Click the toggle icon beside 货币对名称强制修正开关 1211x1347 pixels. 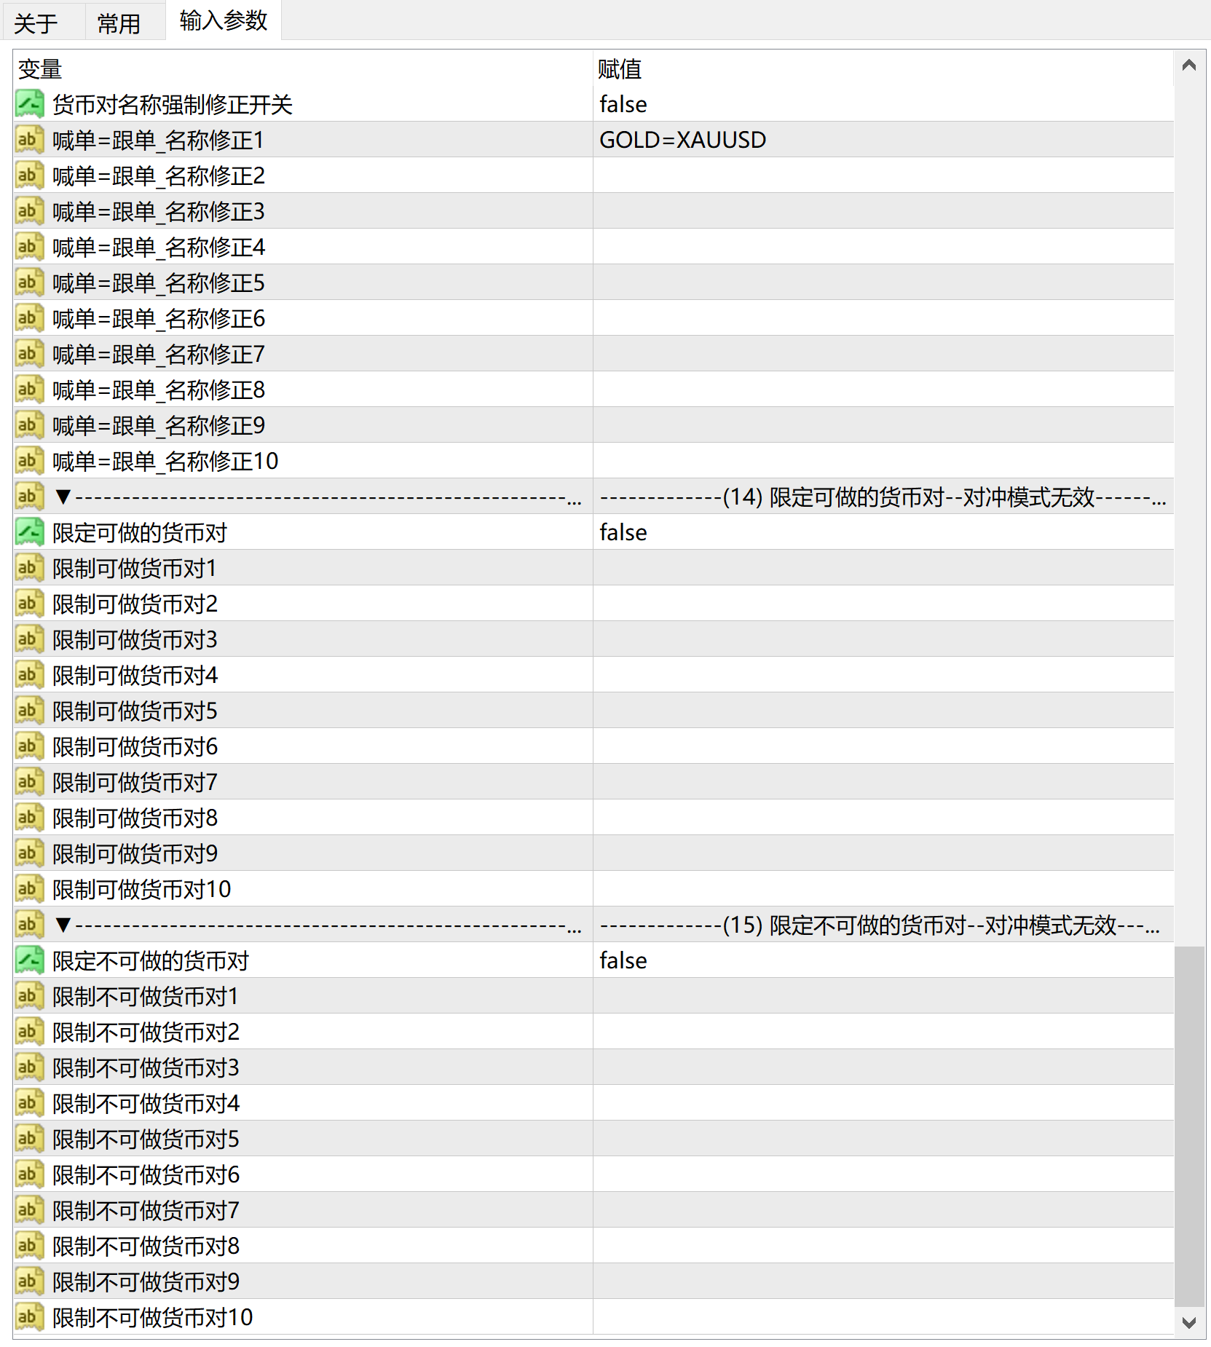pyautogui.click(x=28, y=104)
